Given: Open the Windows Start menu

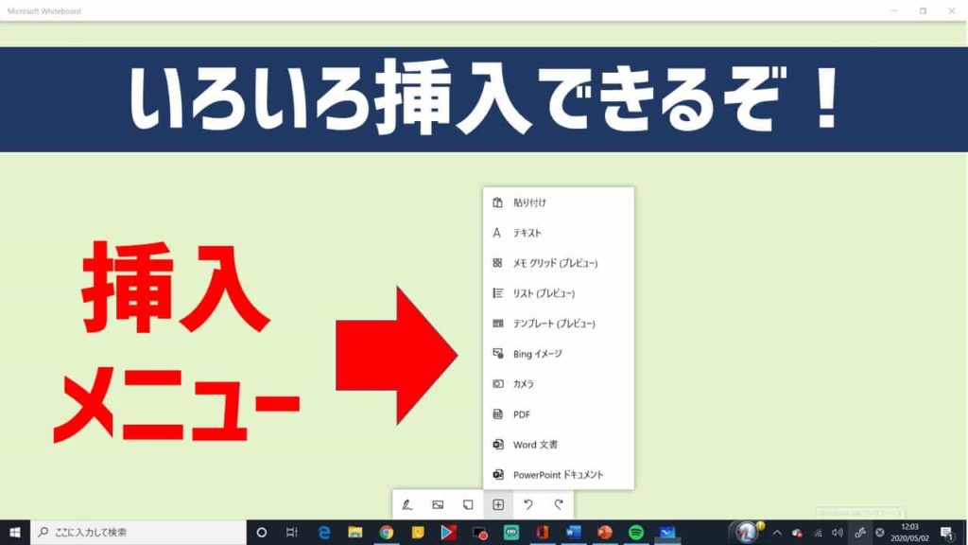Looking at the screenshot, I should point(15,532).
